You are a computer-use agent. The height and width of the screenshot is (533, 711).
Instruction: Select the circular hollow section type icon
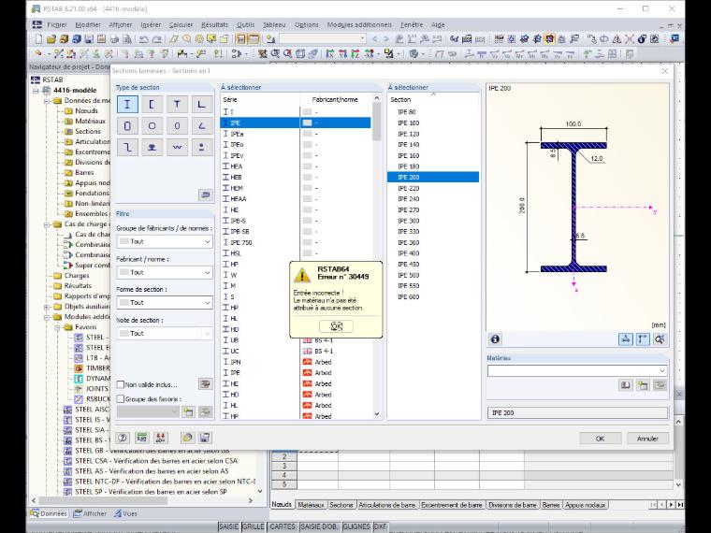pyautogui.click(x=152, y=126)
